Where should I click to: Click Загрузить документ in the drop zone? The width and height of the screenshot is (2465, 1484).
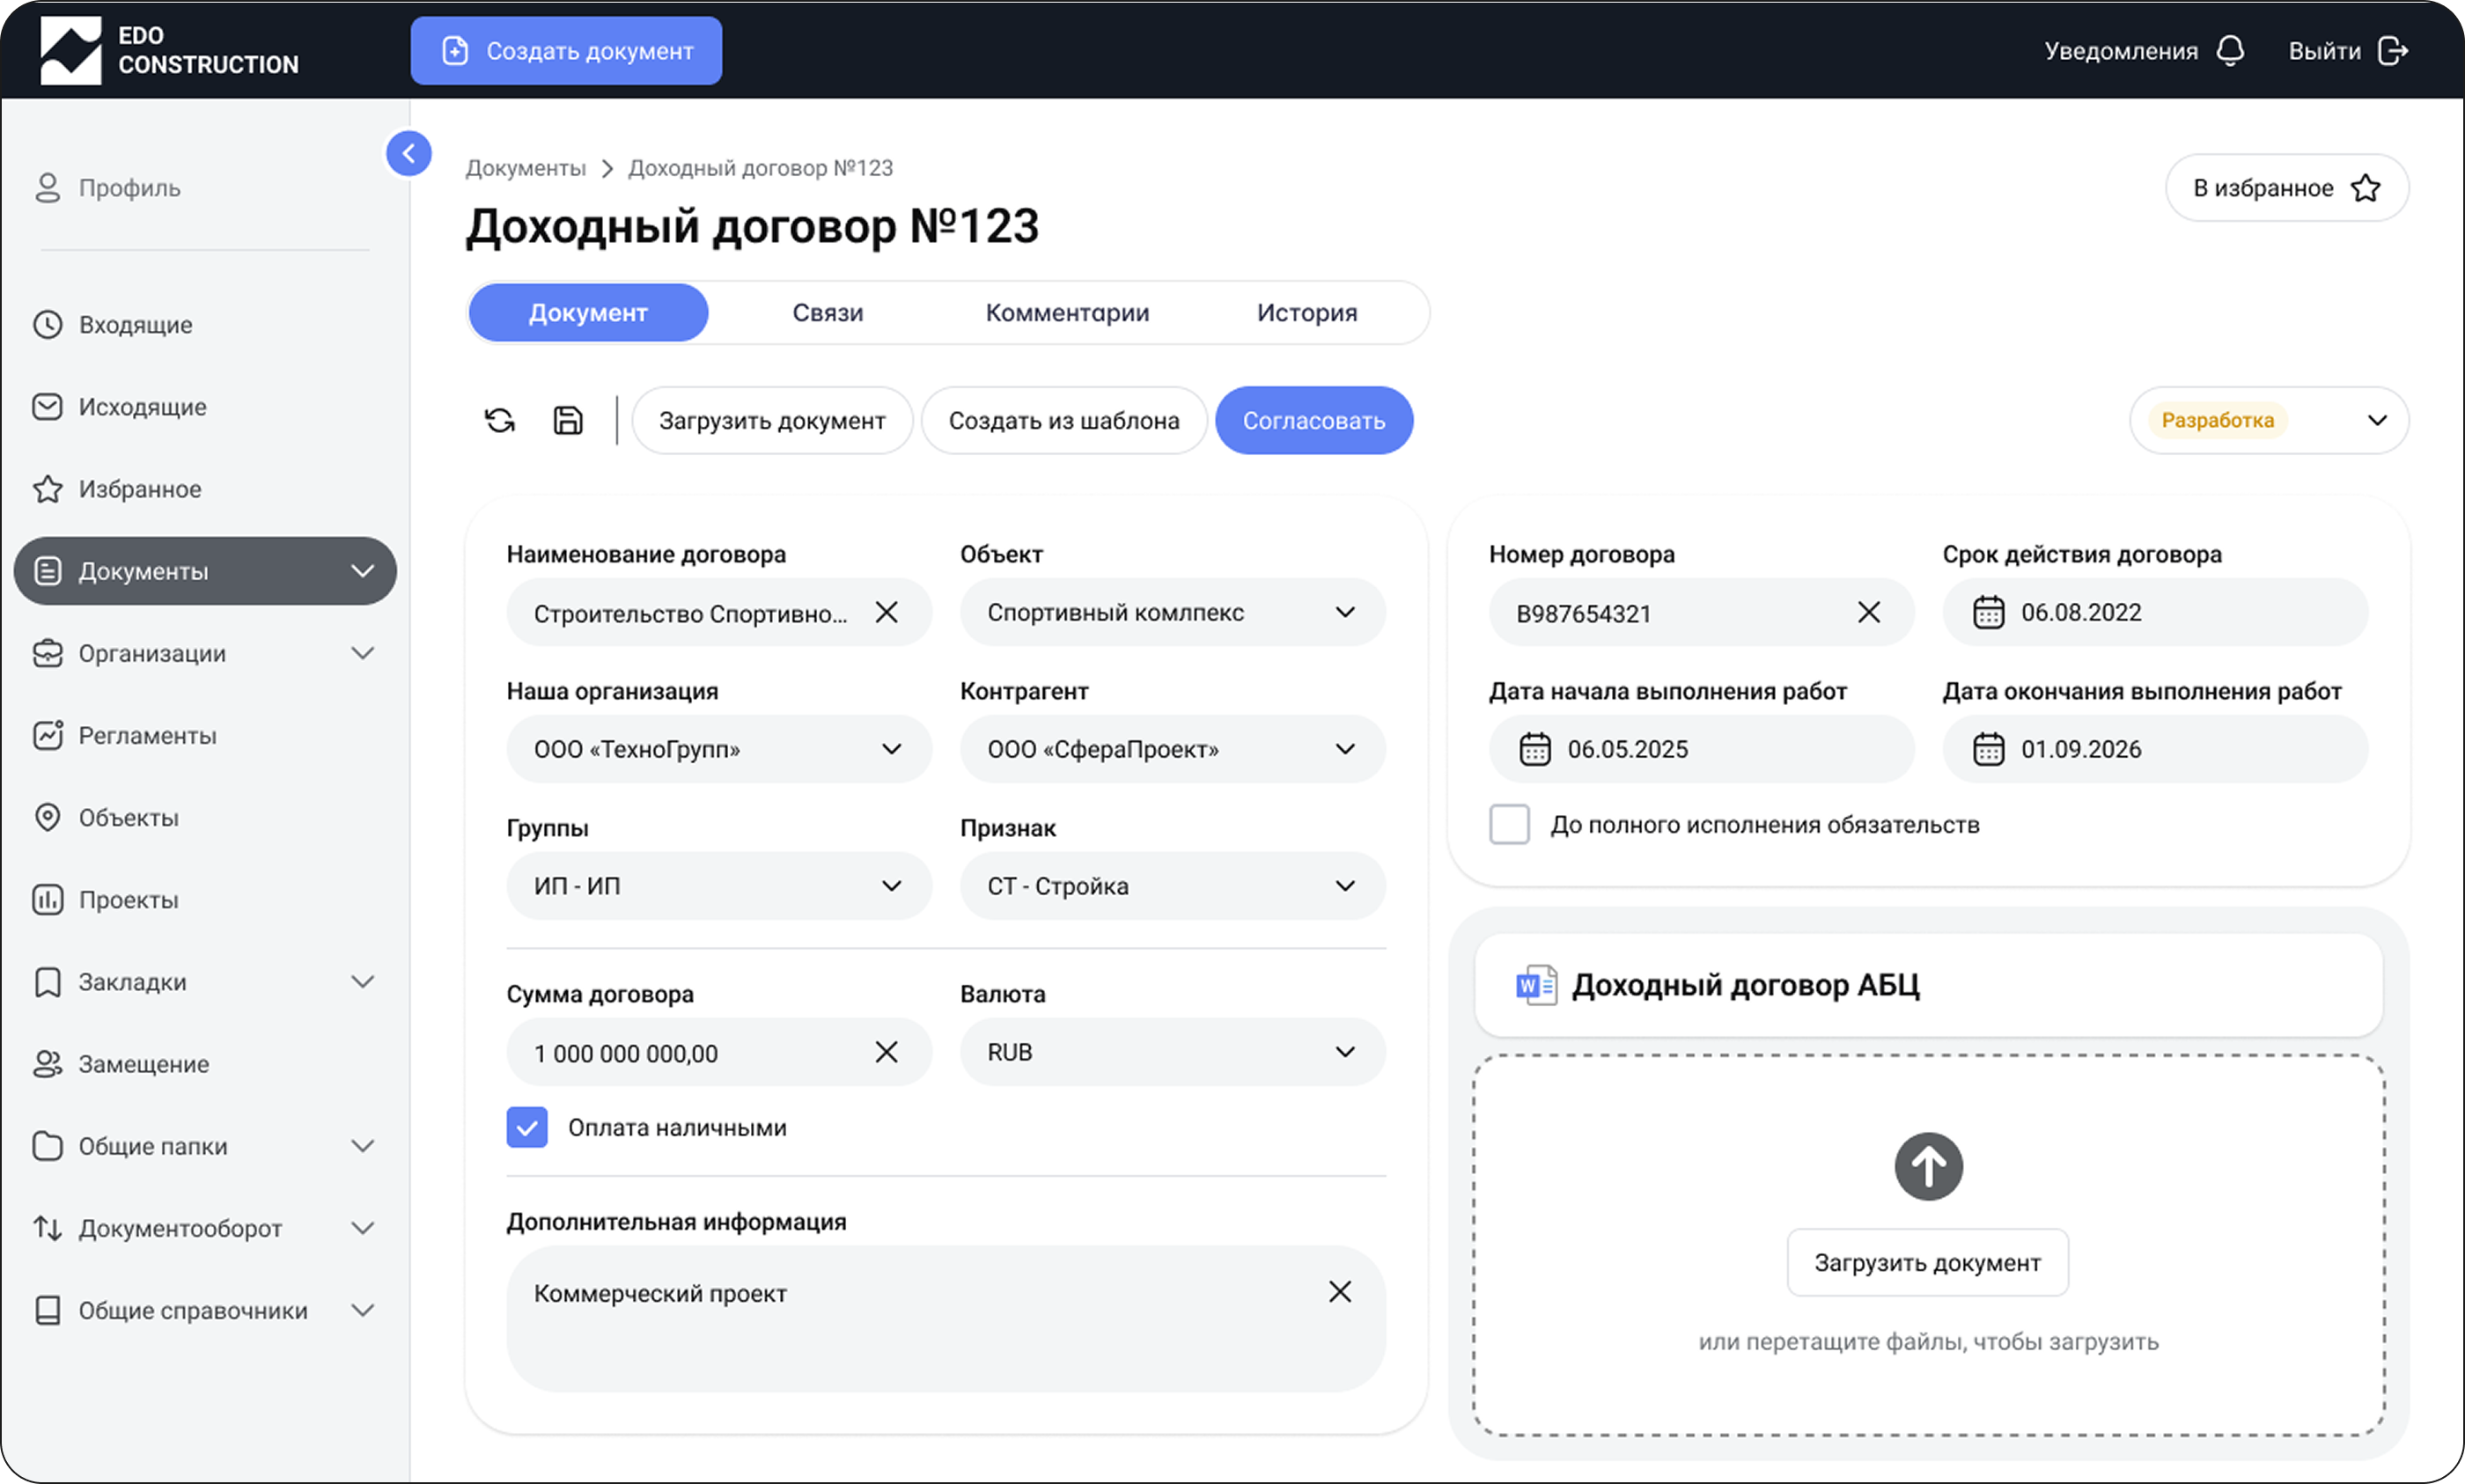(x=1927, y=1263)
